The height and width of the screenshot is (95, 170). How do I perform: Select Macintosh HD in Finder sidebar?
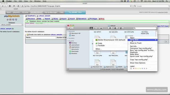click(75, 34)
